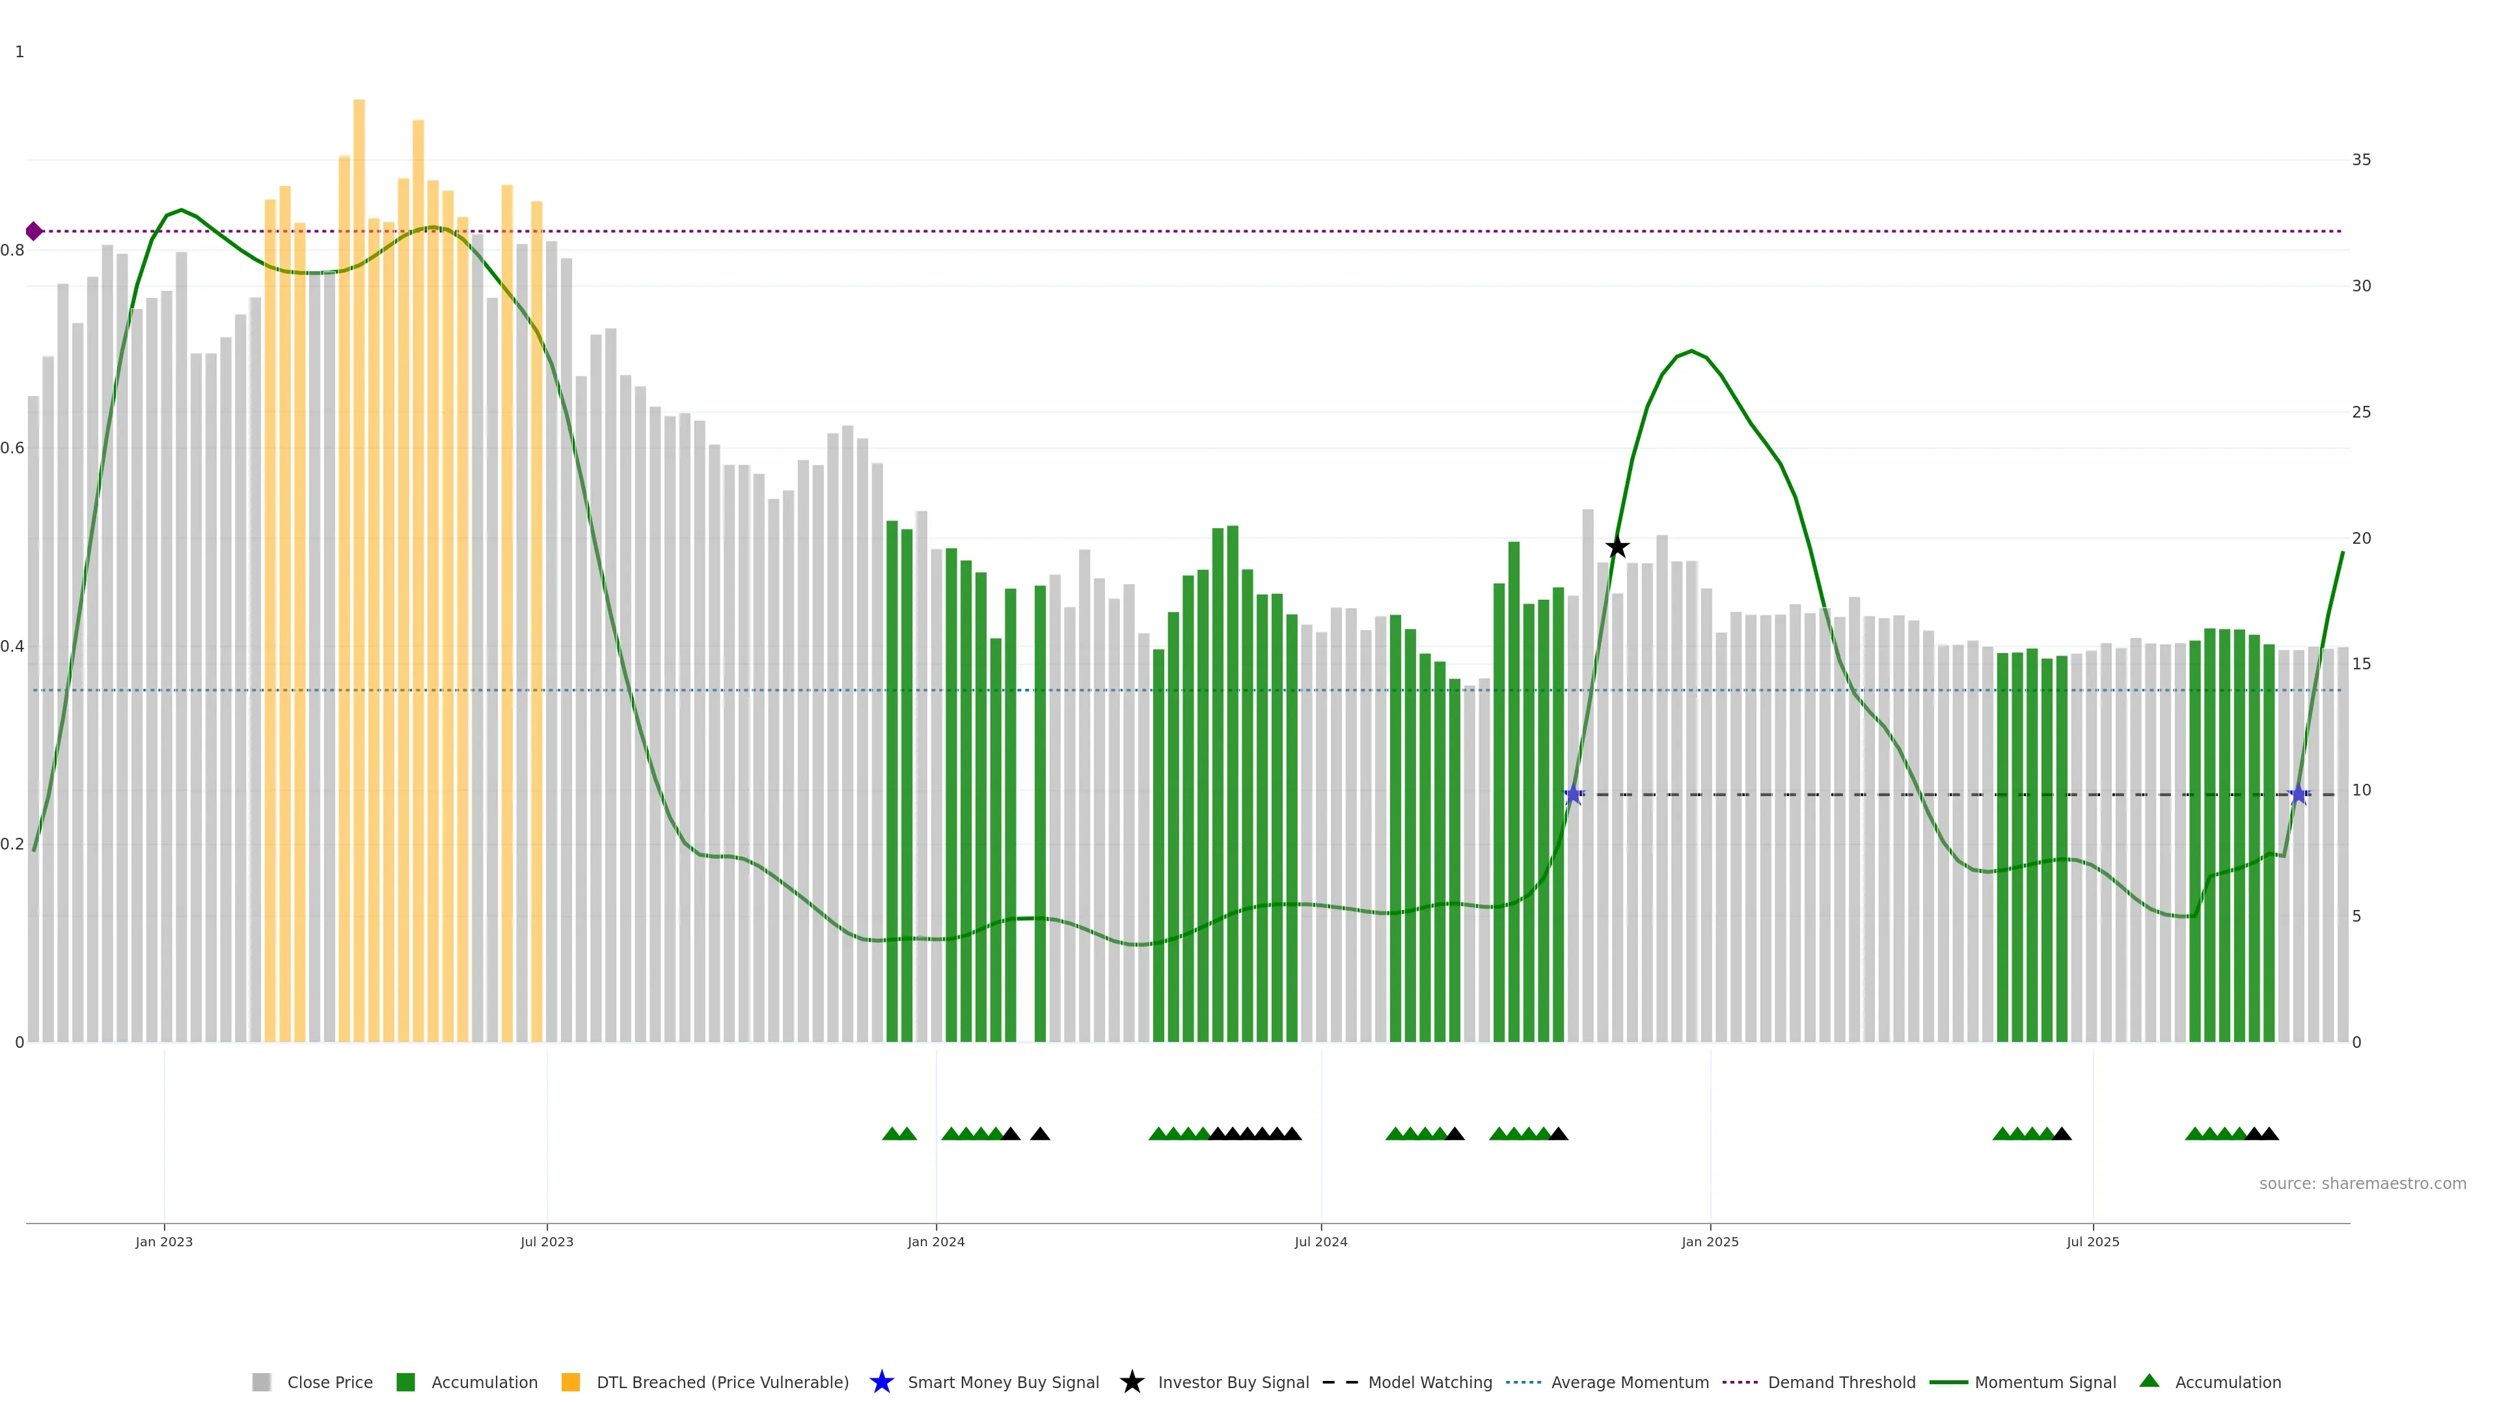Click the green Accumulation square swatch in legend

pyautogui.click(x=405, y=1383)
